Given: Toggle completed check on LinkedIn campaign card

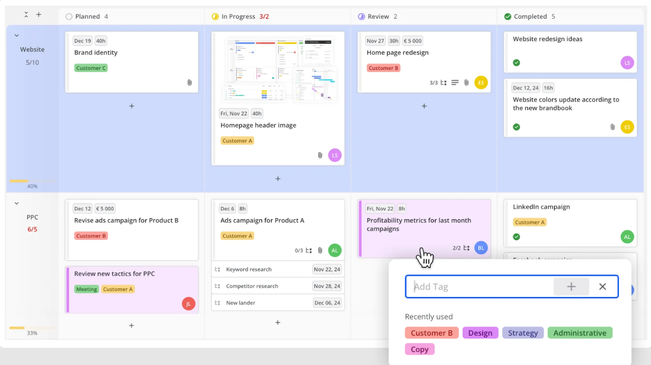Looking at the screenshot, I should click(x=516, y=237).
